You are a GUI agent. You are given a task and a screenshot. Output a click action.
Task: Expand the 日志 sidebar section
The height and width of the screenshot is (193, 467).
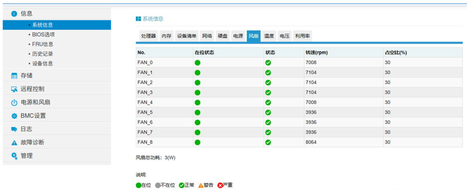26,129
